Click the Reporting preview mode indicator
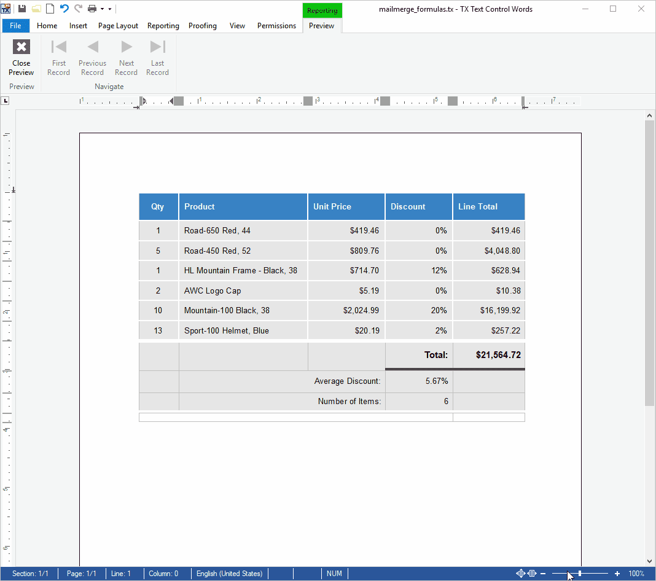This screenshot has height=581, width=656. tap(321, 10)
